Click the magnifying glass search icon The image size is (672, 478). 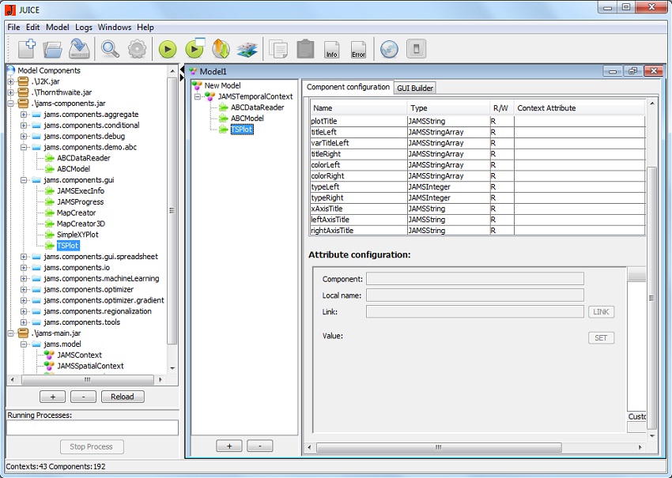point(110,49)
